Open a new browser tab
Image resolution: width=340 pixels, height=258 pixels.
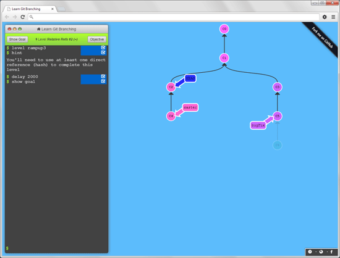[61, 9]
